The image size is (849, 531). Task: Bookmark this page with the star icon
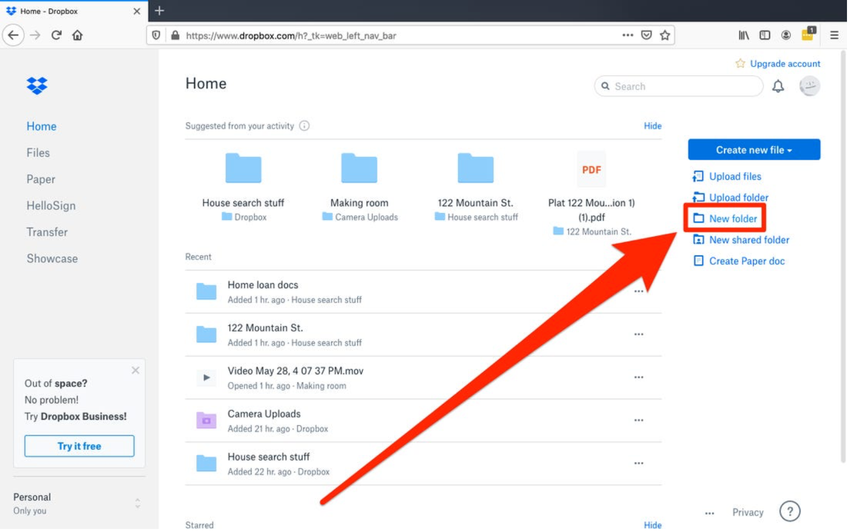pos(665,35)
